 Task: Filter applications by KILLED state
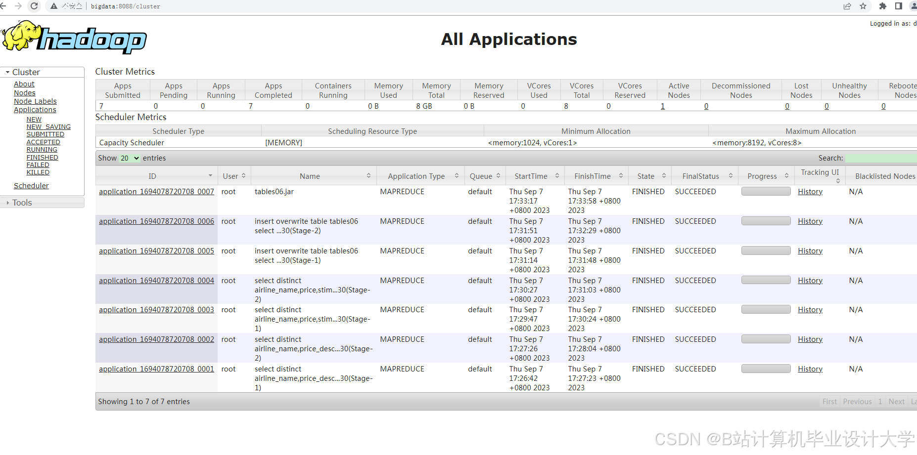(x=38, y=172)
